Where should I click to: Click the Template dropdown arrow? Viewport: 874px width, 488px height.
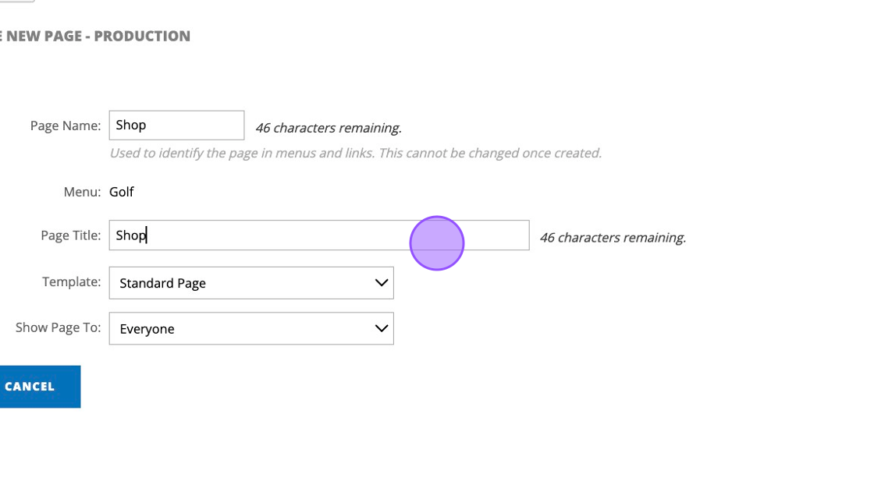click(381, 283)
